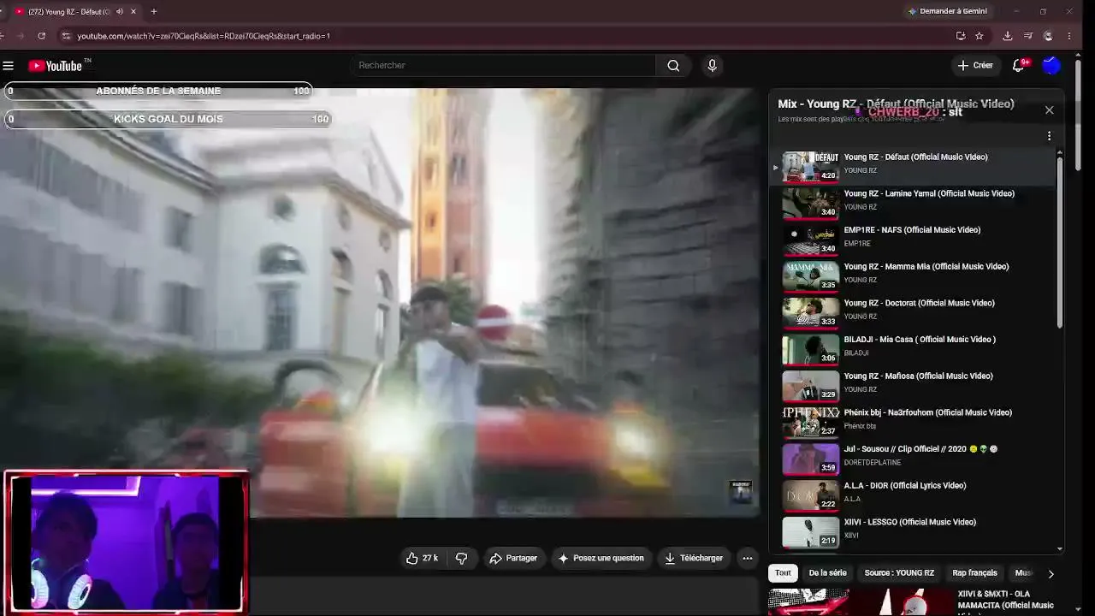Open the browser media controls icon
This screenshot has width=1095, height=616.
[1028, 36]
